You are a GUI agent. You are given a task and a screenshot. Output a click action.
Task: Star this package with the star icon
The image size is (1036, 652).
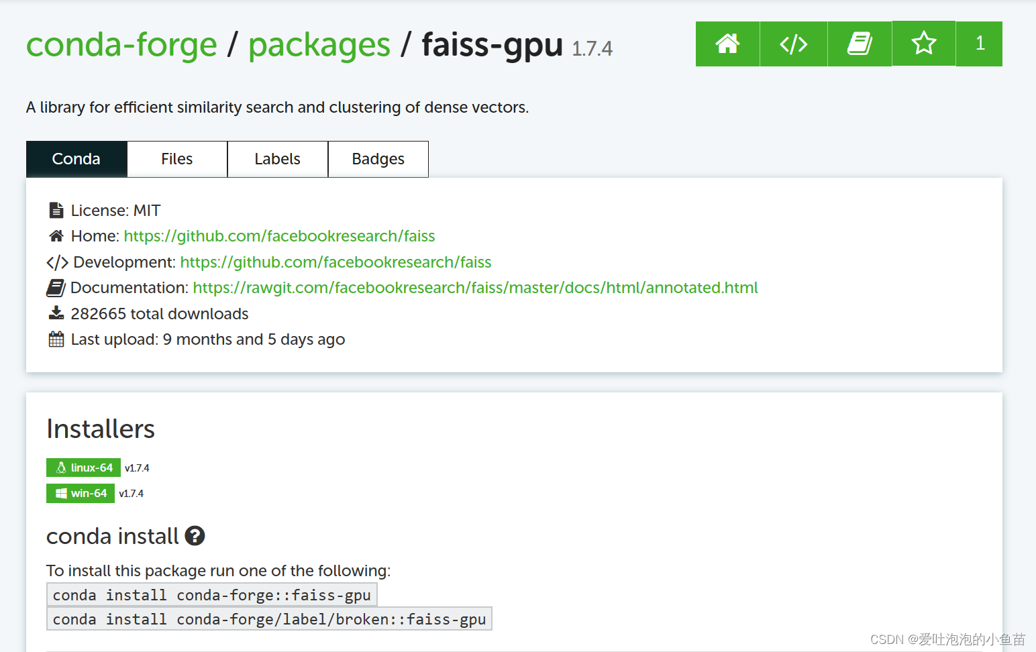click(923, 44)
